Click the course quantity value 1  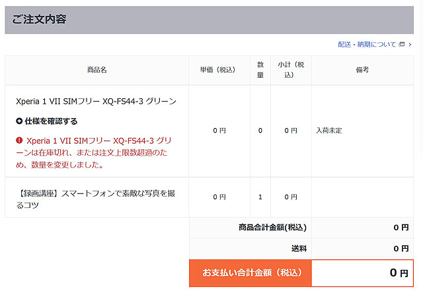(260, 197)
